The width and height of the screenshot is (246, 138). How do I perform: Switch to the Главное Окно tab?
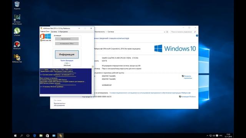point(45,31)
